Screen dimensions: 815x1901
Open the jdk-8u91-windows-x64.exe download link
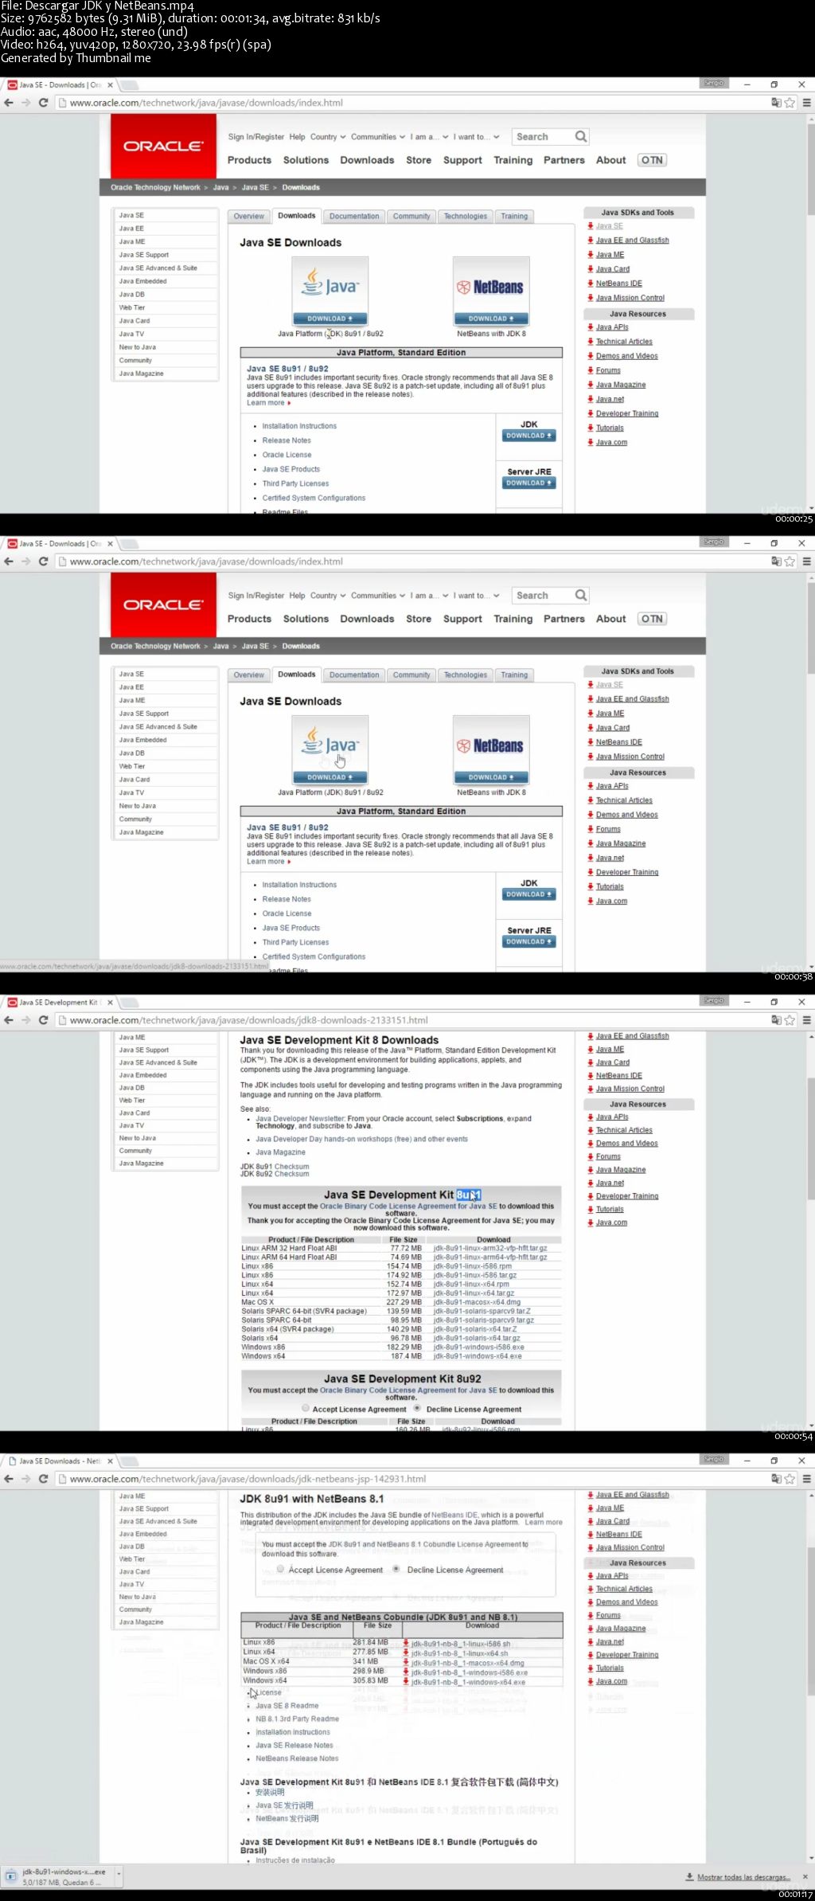click(x=478, y=1355)
